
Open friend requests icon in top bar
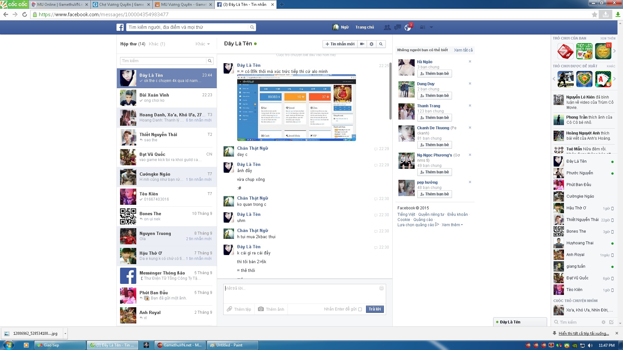pyautogui.click(x=387, y=28)
